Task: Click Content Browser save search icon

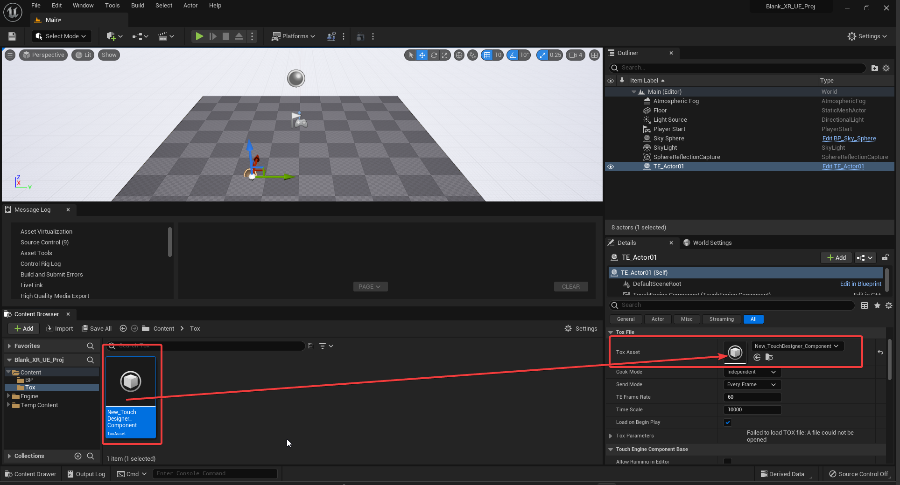Action: (x=310, y=346)
